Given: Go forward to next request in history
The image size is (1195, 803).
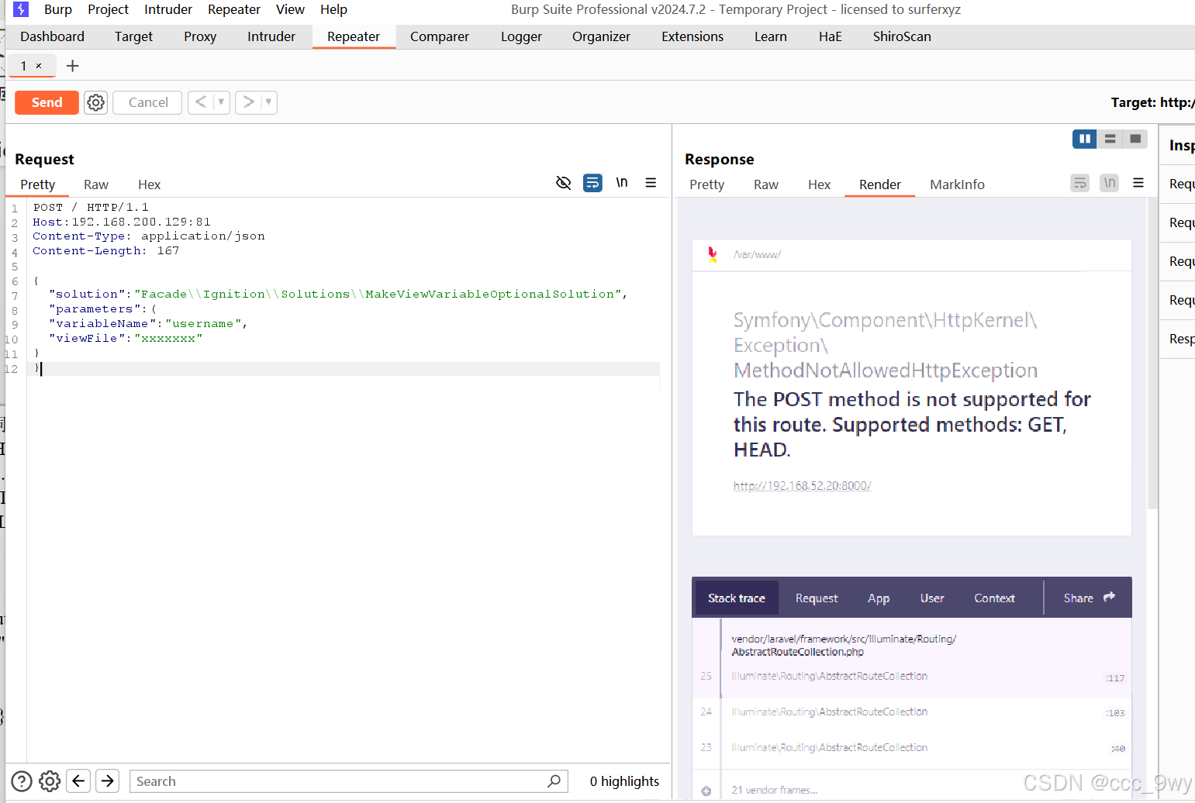Looking at the screenshot, I should [248, 102].
